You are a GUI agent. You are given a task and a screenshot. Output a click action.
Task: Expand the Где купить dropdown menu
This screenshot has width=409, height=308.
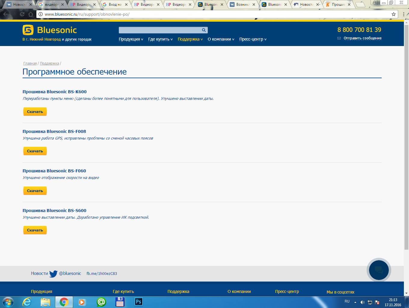click(160, 39)
